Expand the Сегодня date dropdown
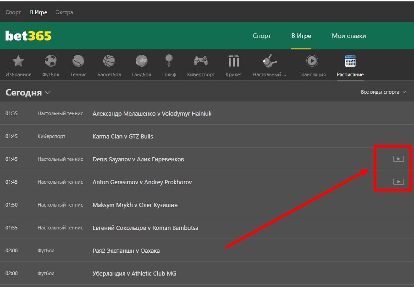Image resolution: width=414 pixels, height=287 pixels. point(28,93)
